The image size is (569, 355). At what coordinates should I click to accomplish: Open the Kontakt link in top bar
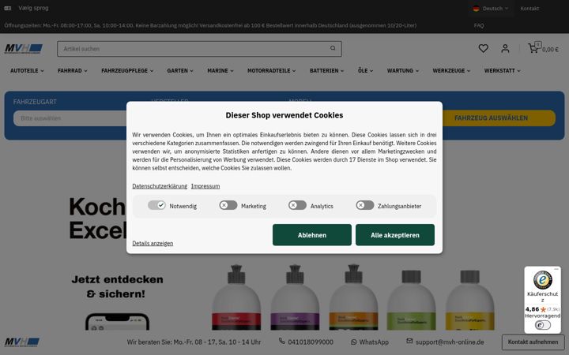(x=529, y=9)
